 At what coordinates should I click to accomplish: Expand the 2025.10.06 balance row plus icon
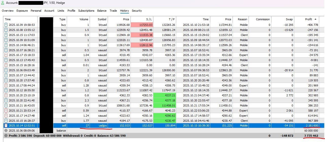pyautogui.click(x=6, y=131)
